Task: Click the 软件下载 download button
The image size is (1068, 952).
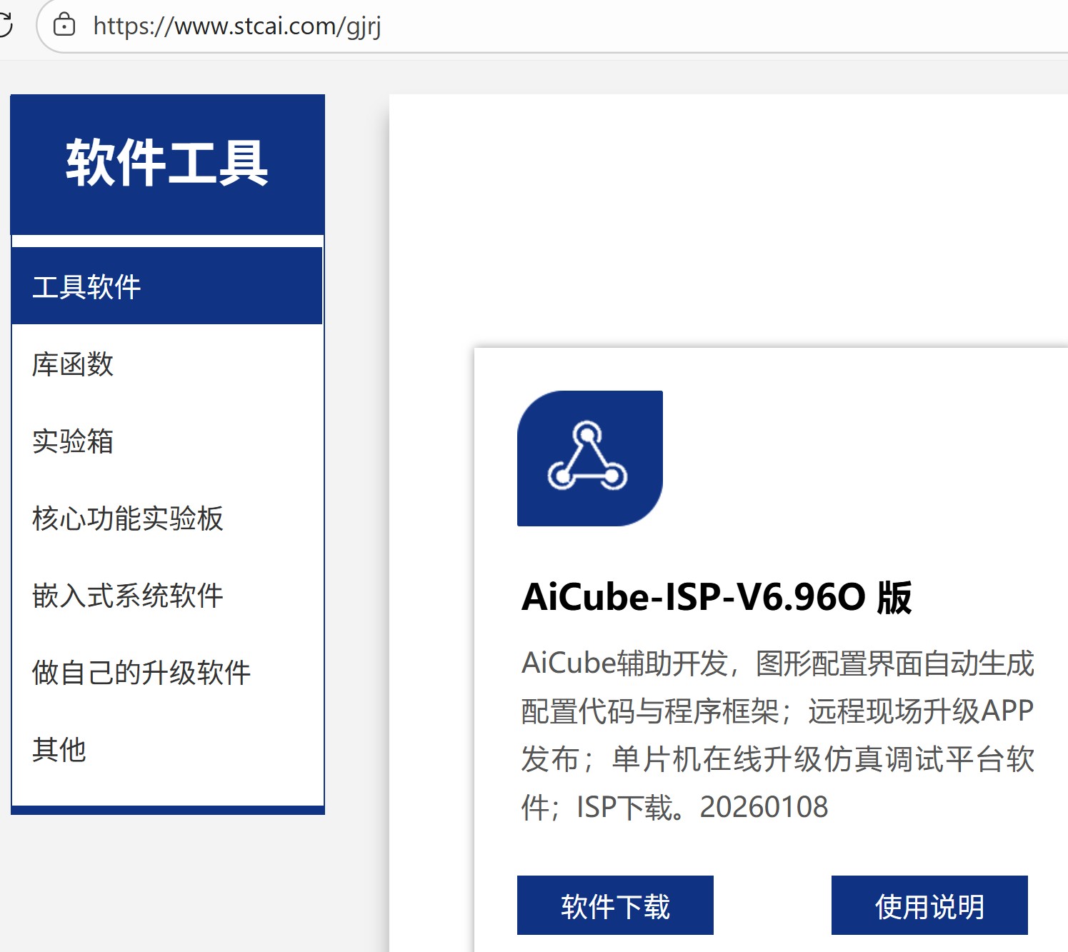Action: coord(615,906)
